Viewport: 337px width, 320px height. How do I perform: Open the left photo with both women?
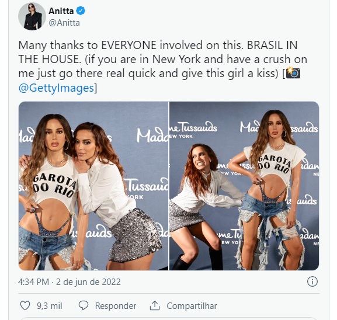93,186
